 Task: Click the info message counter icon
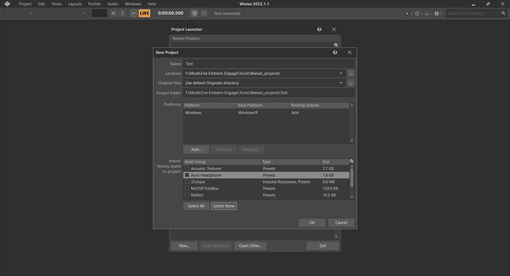[x=436, y=14]
